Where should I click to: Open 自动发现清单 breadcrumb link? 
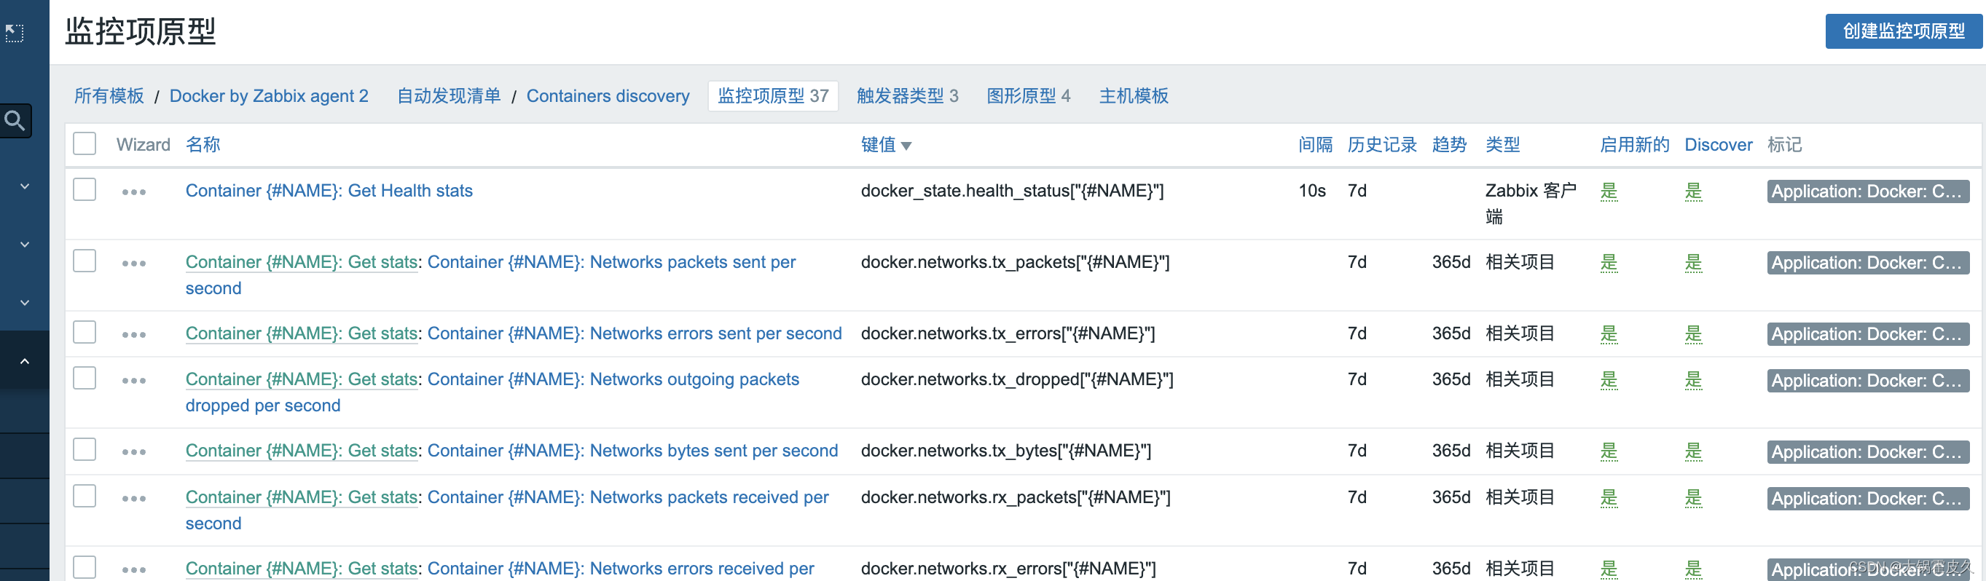point(449,96)
